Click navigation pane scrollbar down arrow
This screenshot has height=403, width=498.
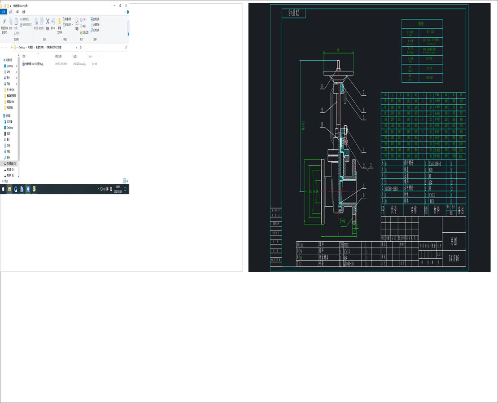[x=18, y=177]
